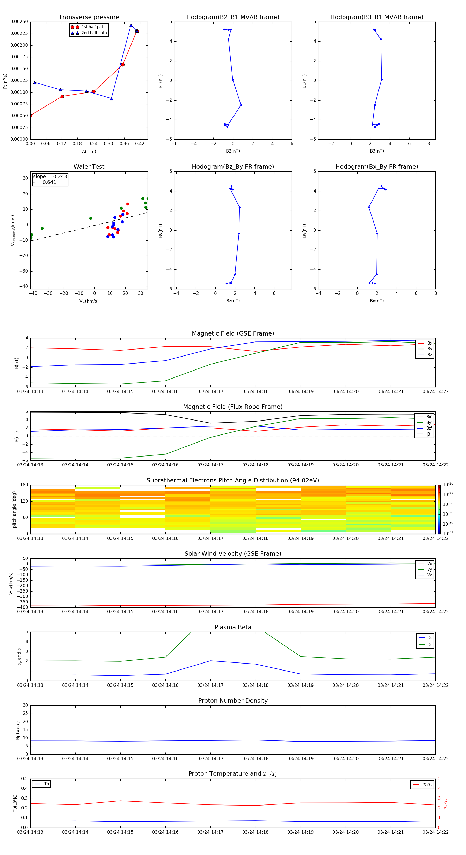Click the 'β' plasma beta legend entry

[x=425, y=644]
